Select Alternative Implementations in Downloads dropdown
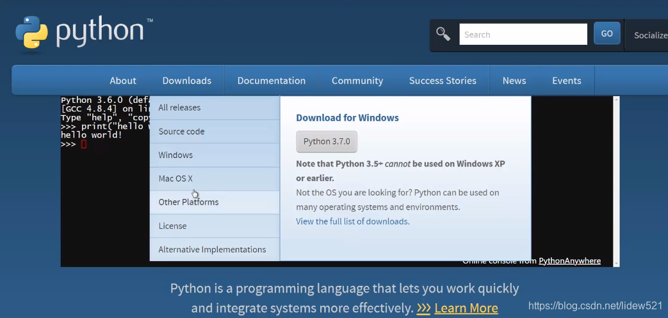 click(215, 250)
